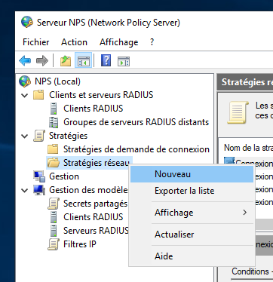This screenshot has height=282, width=273.
Task: Click the blue Help question mark toolbar icon
Action: coord(106,60)
